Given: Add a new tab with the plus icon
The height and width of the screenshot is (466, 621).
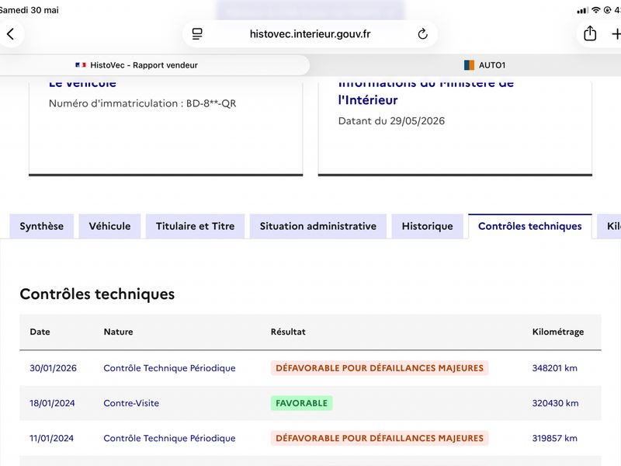Looking at the screenshot, I should [616, 34].
